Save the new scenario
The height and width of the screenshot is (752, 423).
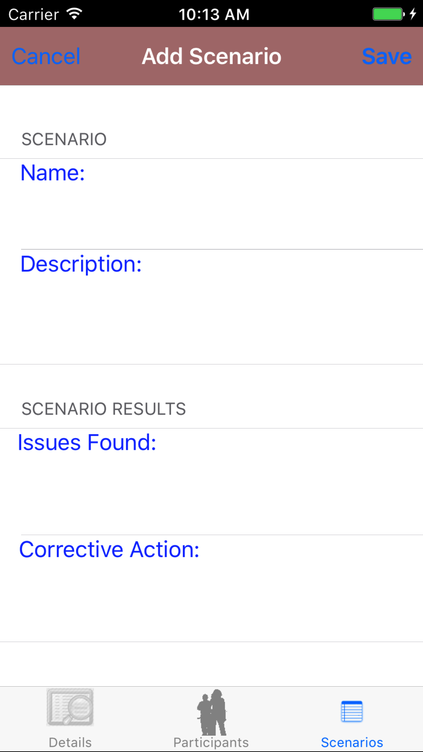387,56
